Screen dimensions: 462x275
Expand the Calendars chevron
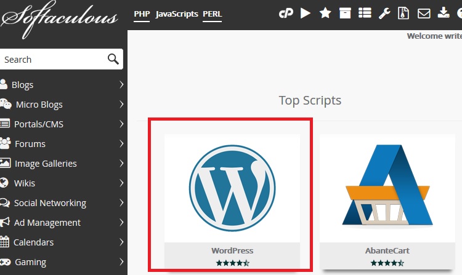(x=121, y=242)
